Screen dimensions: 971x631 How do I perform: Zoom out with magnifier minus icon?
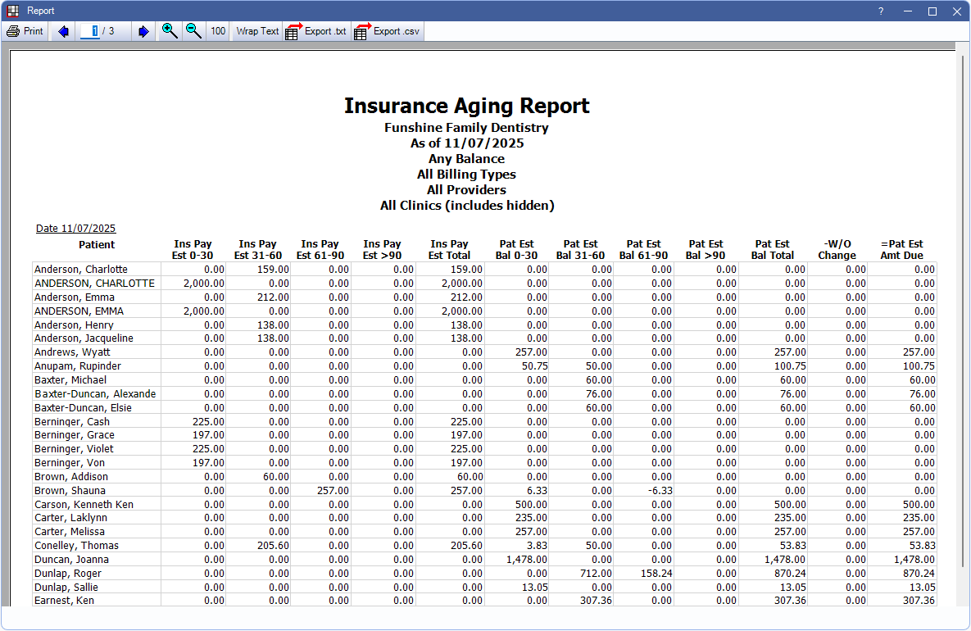(193, 31)
